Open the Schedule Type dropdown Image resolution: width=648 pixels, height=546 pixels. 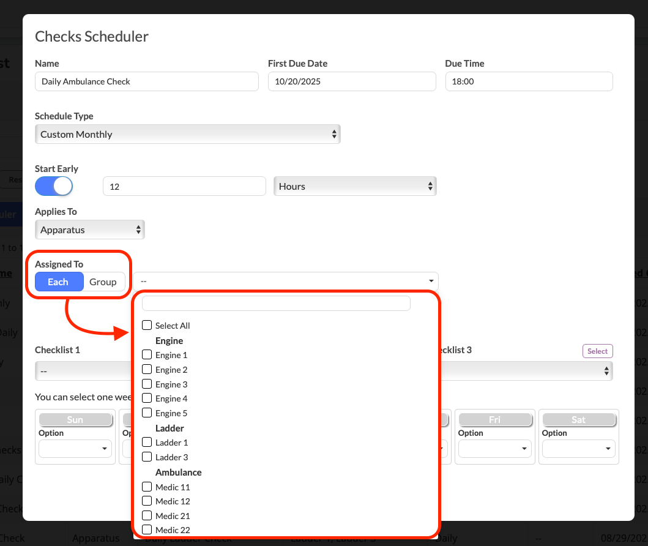point(187,134)
